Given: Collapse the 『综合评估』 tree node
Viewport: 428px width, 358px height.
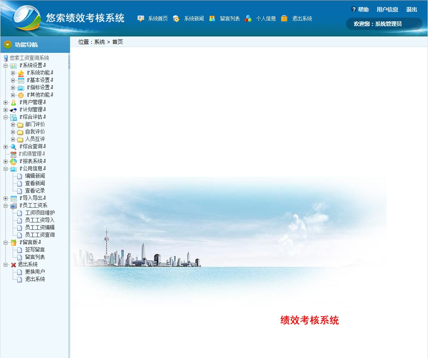Looking at the screenshot, I should pos(5,117).
